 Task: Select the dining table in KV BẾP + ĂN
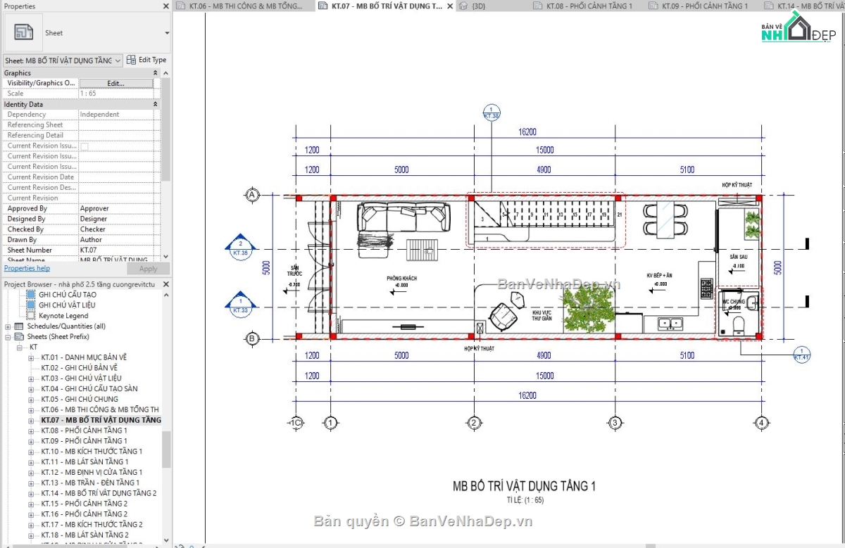tap(665, 219)
